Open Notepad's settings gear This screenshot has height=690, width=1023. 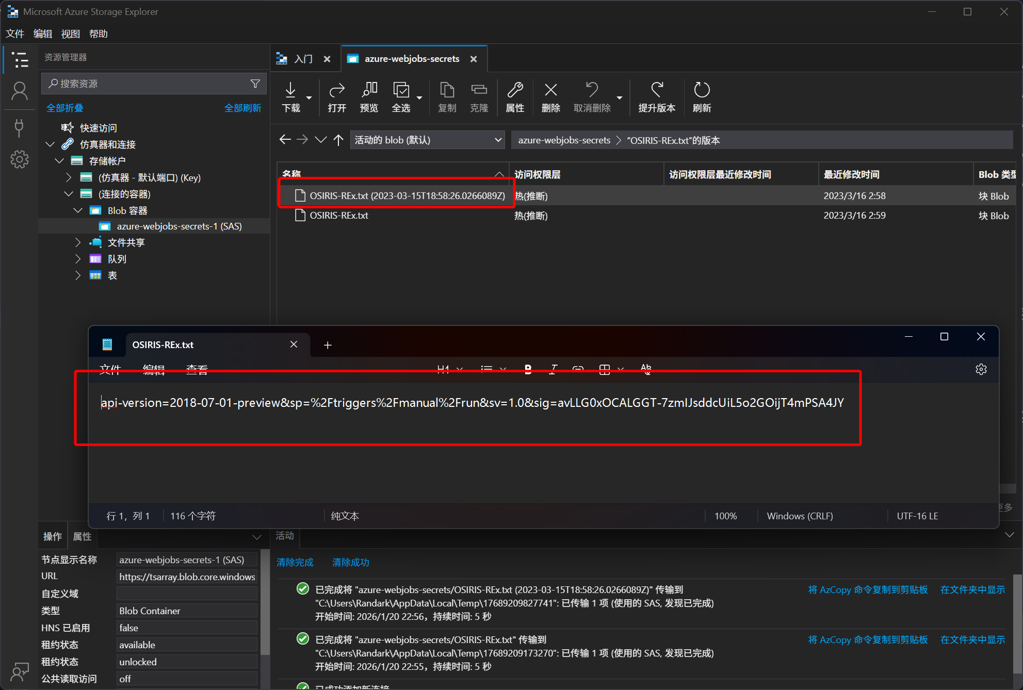[981, 369]
